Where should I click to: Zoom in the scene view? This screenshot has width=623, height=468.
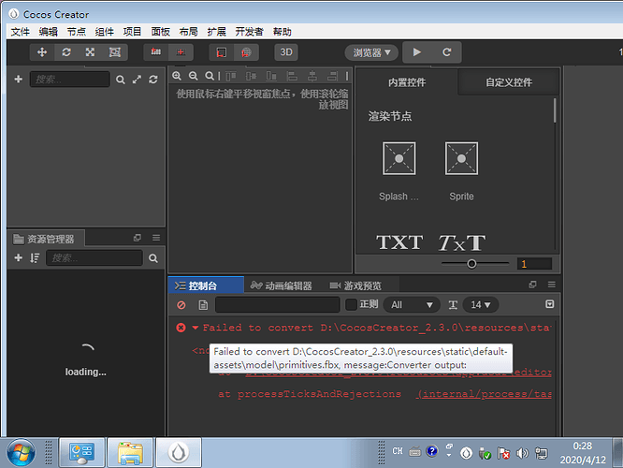177,76
